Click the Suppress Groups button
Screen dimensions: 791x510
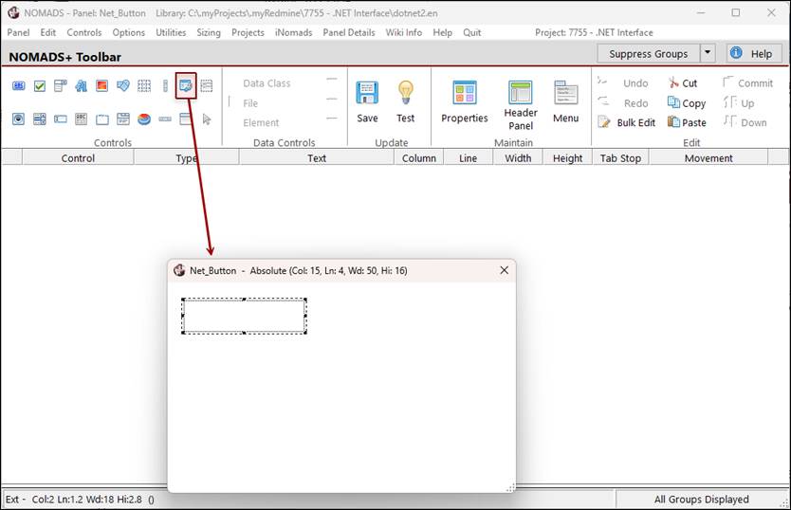click(649, 54)
